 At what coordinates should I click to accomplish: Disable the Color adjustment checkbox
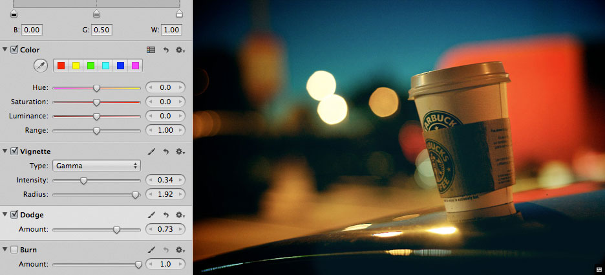pyautogui.click(x=14, y=49)
